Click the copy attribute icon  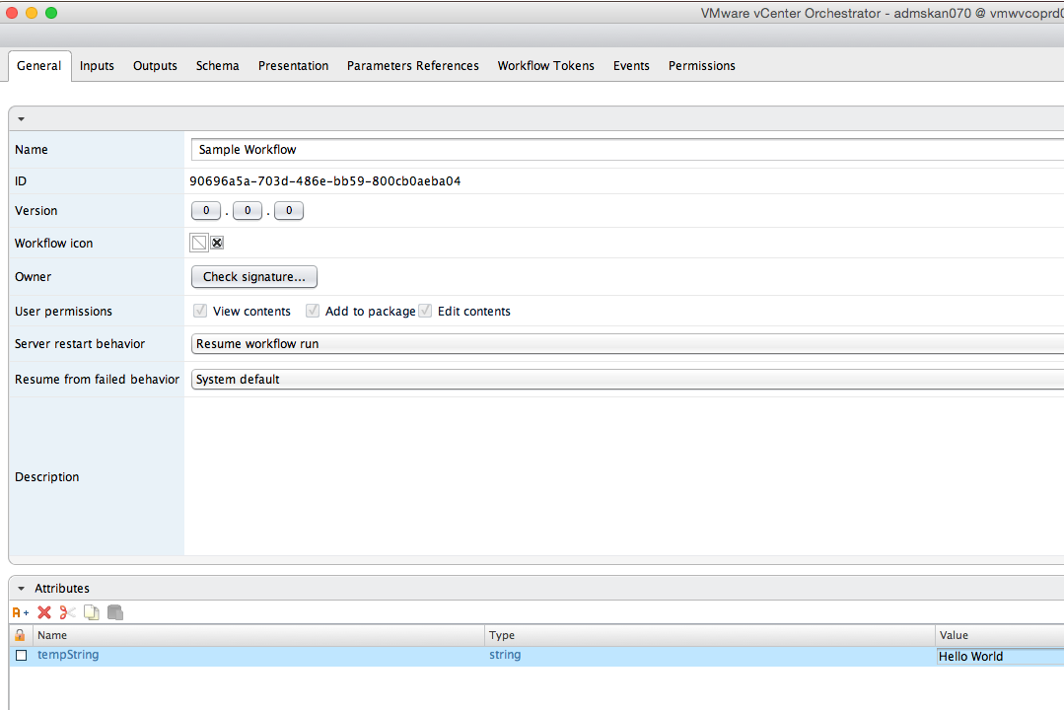[x=91, y=612]
